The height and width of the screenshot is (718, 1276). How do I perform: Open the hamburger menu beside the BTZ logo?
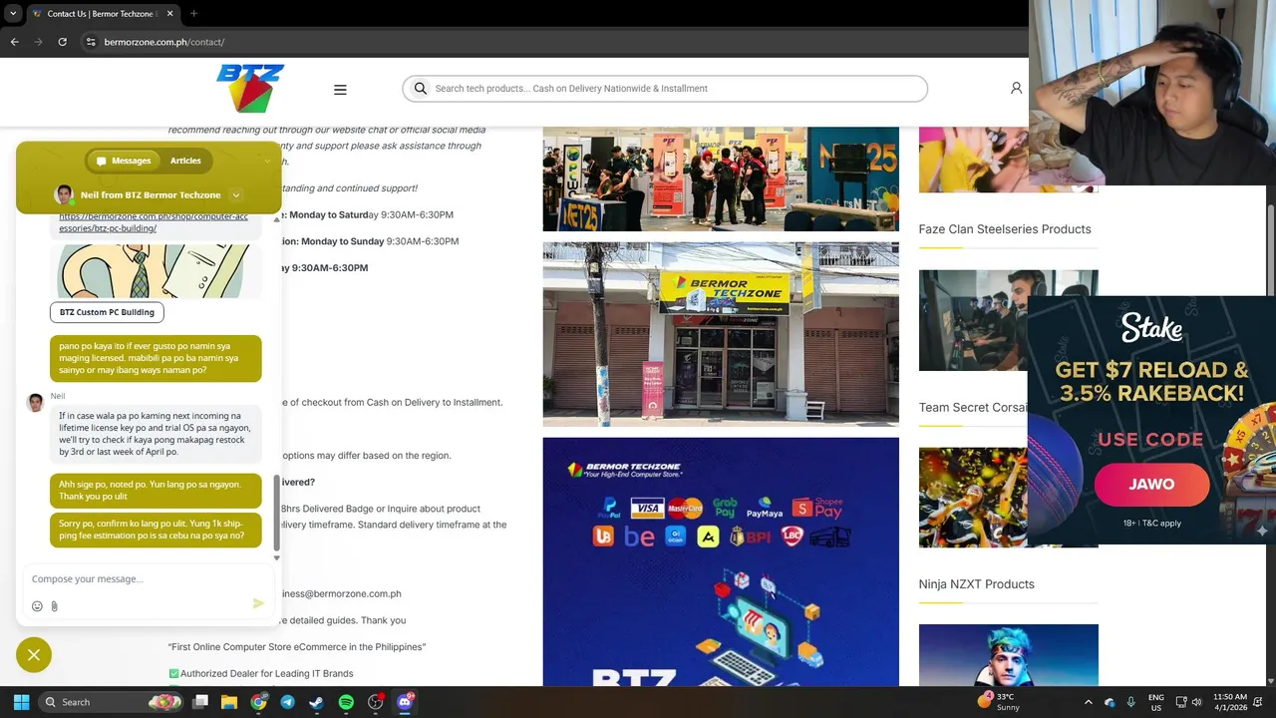point(340,90)
